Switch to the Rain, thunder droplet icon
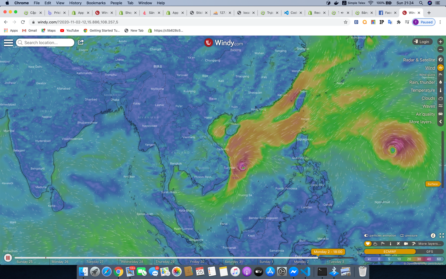The width and height of the screenshot is (446, 279). (440, 82)
